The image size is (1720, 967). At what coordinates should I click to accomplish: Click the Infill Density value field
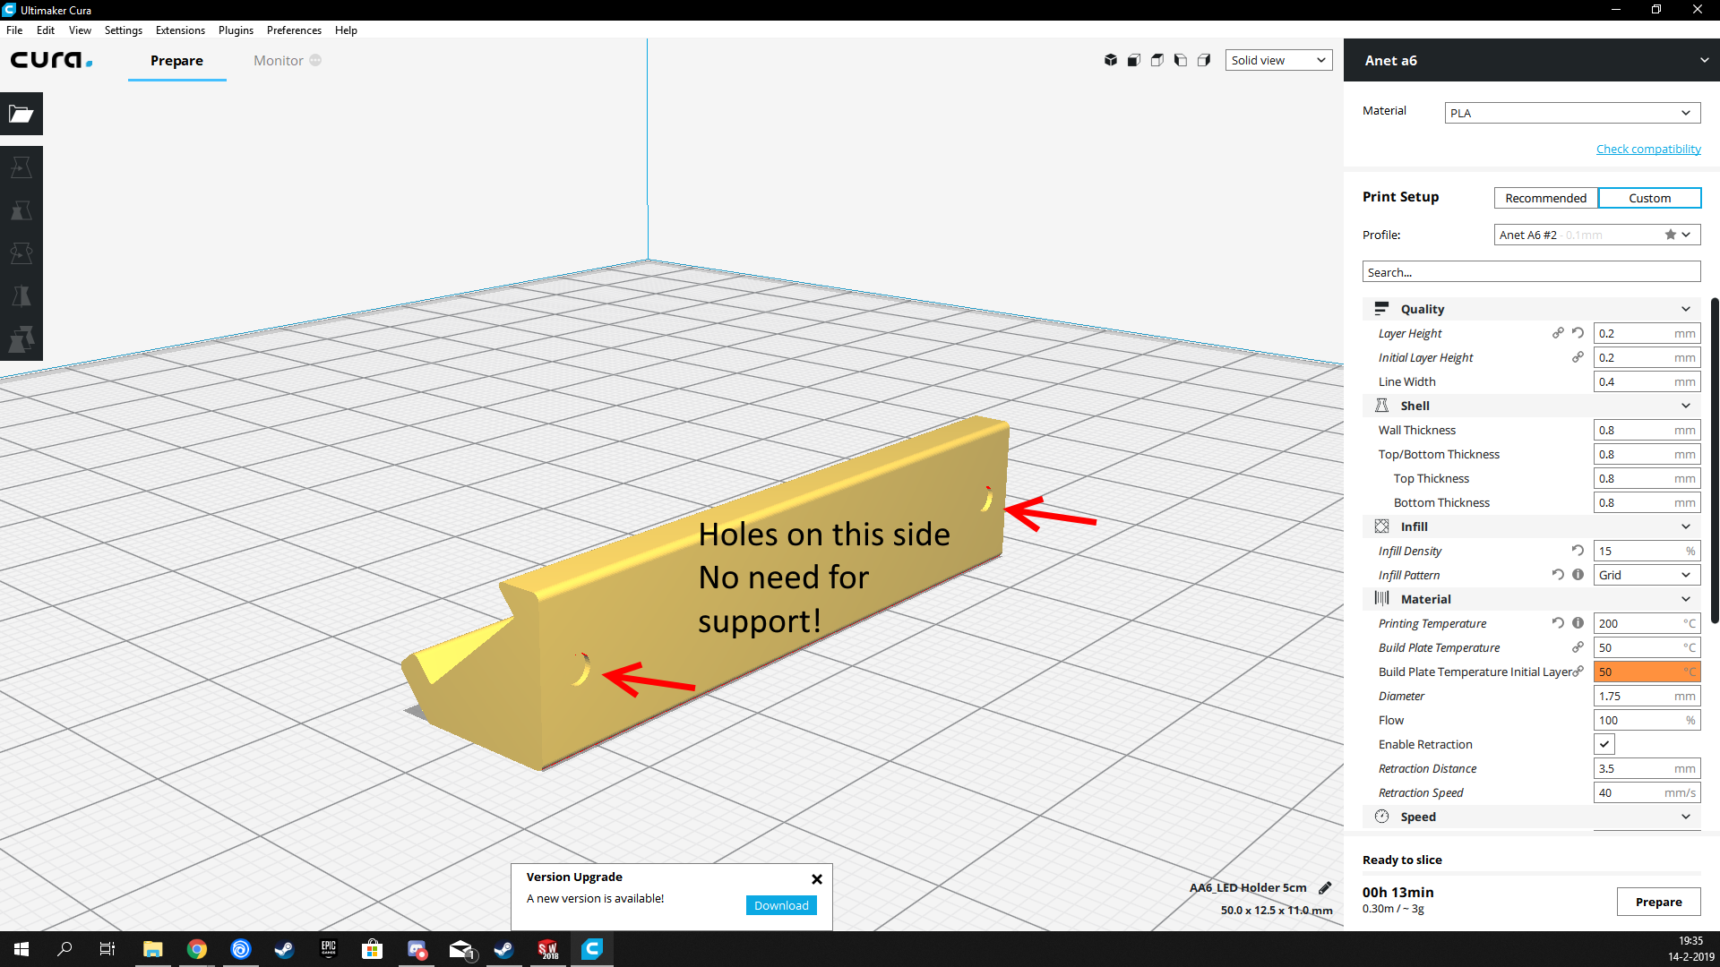pyautogui.click(x=1647, y=551)
